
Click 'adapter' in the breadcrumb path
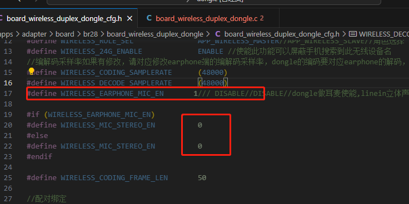point(34,34)
